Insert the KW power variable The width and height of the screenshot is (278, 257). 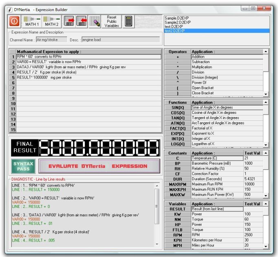coord(178,214)
